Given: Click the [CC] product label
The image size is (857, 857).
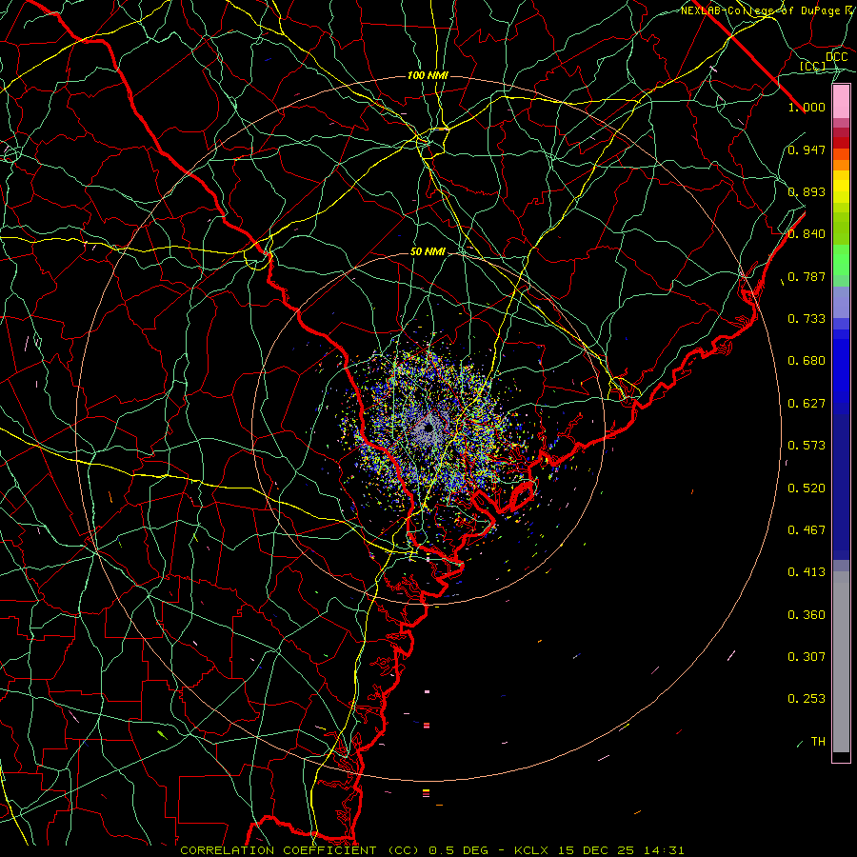Looking at the screenshot, I should (x=813, y=66).
